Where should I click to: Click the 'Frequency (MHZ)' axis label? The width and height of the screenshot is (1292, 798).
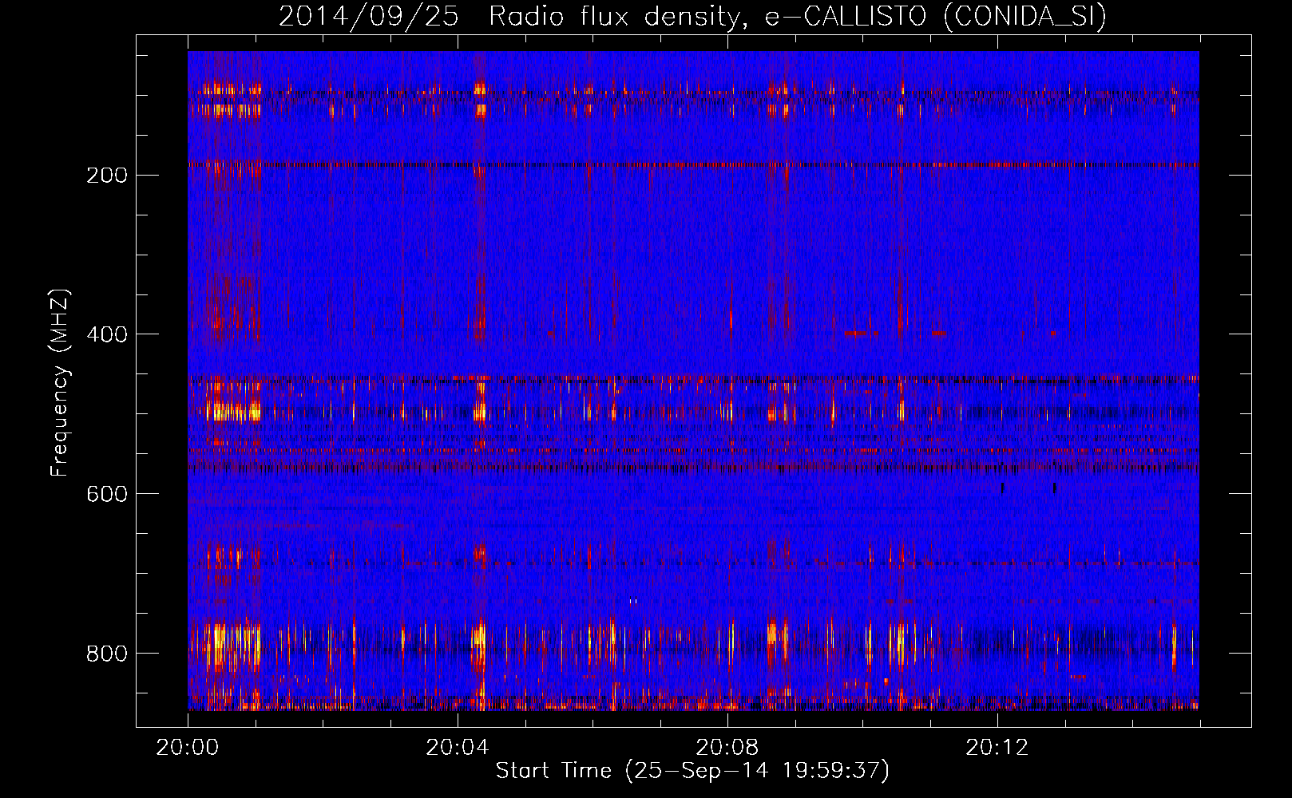click(60, 383)
